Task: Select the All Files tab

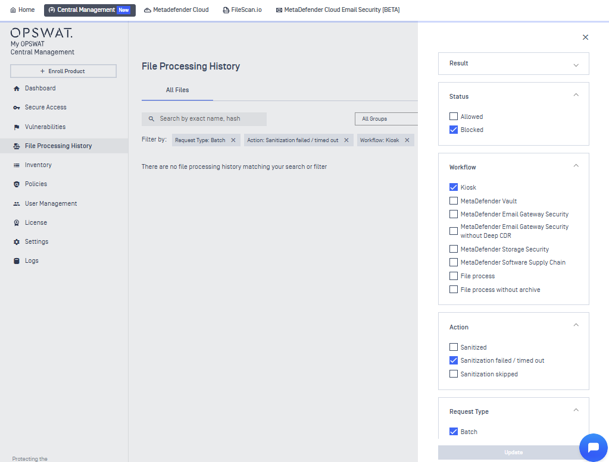Action: pos(177,90)
